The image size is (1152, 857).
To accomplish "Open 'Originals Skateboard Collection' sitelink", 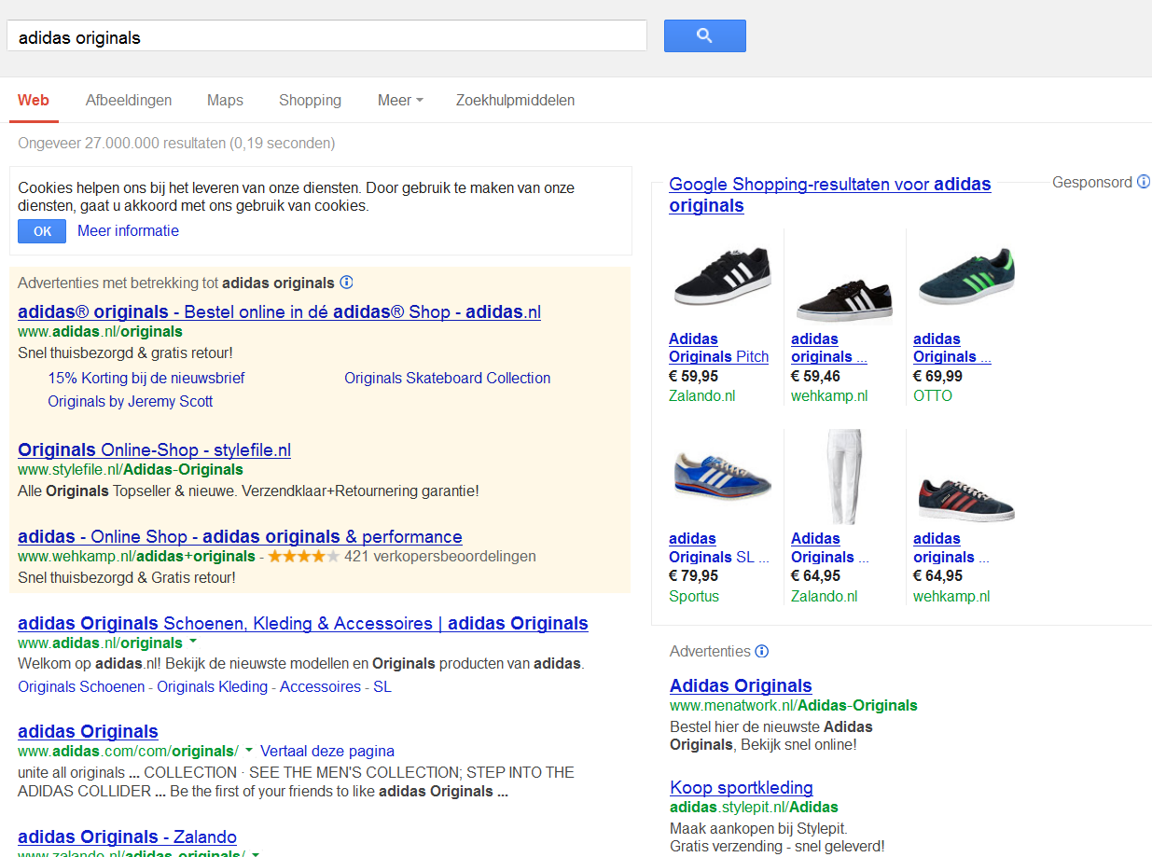I will tap(447, 378).
